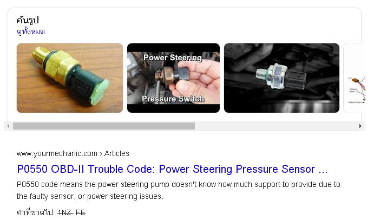This screenshot has width=374, height=220.
Task: Click the struck-through "1NZ" missing term
Action: [65, 212]
